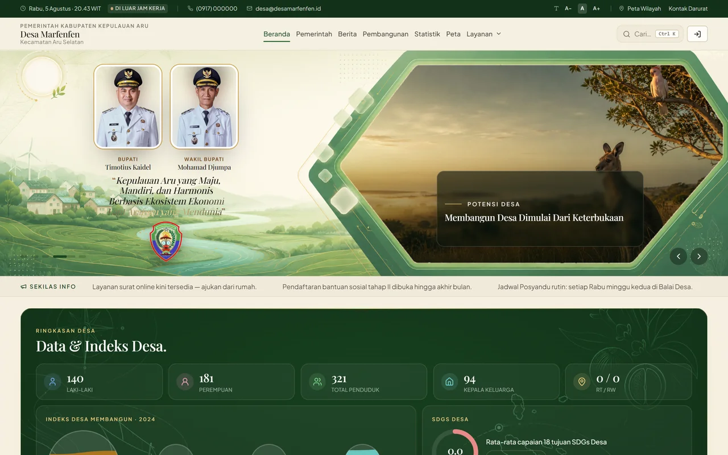Click the megaphone icon beside SEKILAS INFO

click(x=23, y=287)
